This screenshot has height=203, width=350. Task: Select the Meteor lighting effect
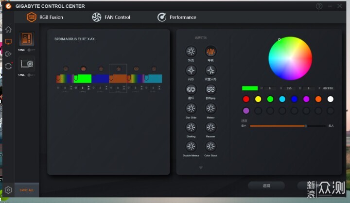click(210, 109)
